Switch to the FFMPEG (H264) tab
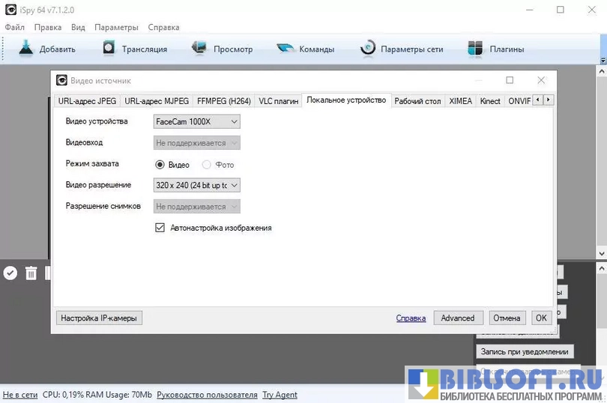607x403 pixels. [x=223, y=101]
